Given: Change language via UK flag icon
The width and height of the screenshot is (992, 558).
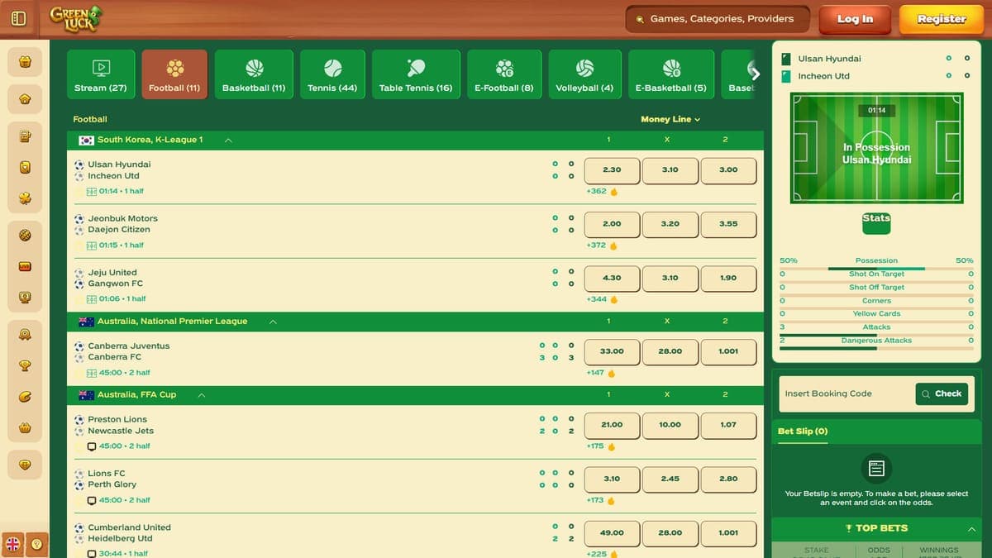Looking at the screenshot, I should pyautogui.click(x=13, y=545).
